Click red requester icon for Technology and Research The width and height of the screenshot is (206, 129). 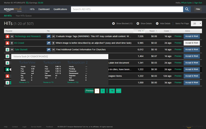click(x=7, y=36)
